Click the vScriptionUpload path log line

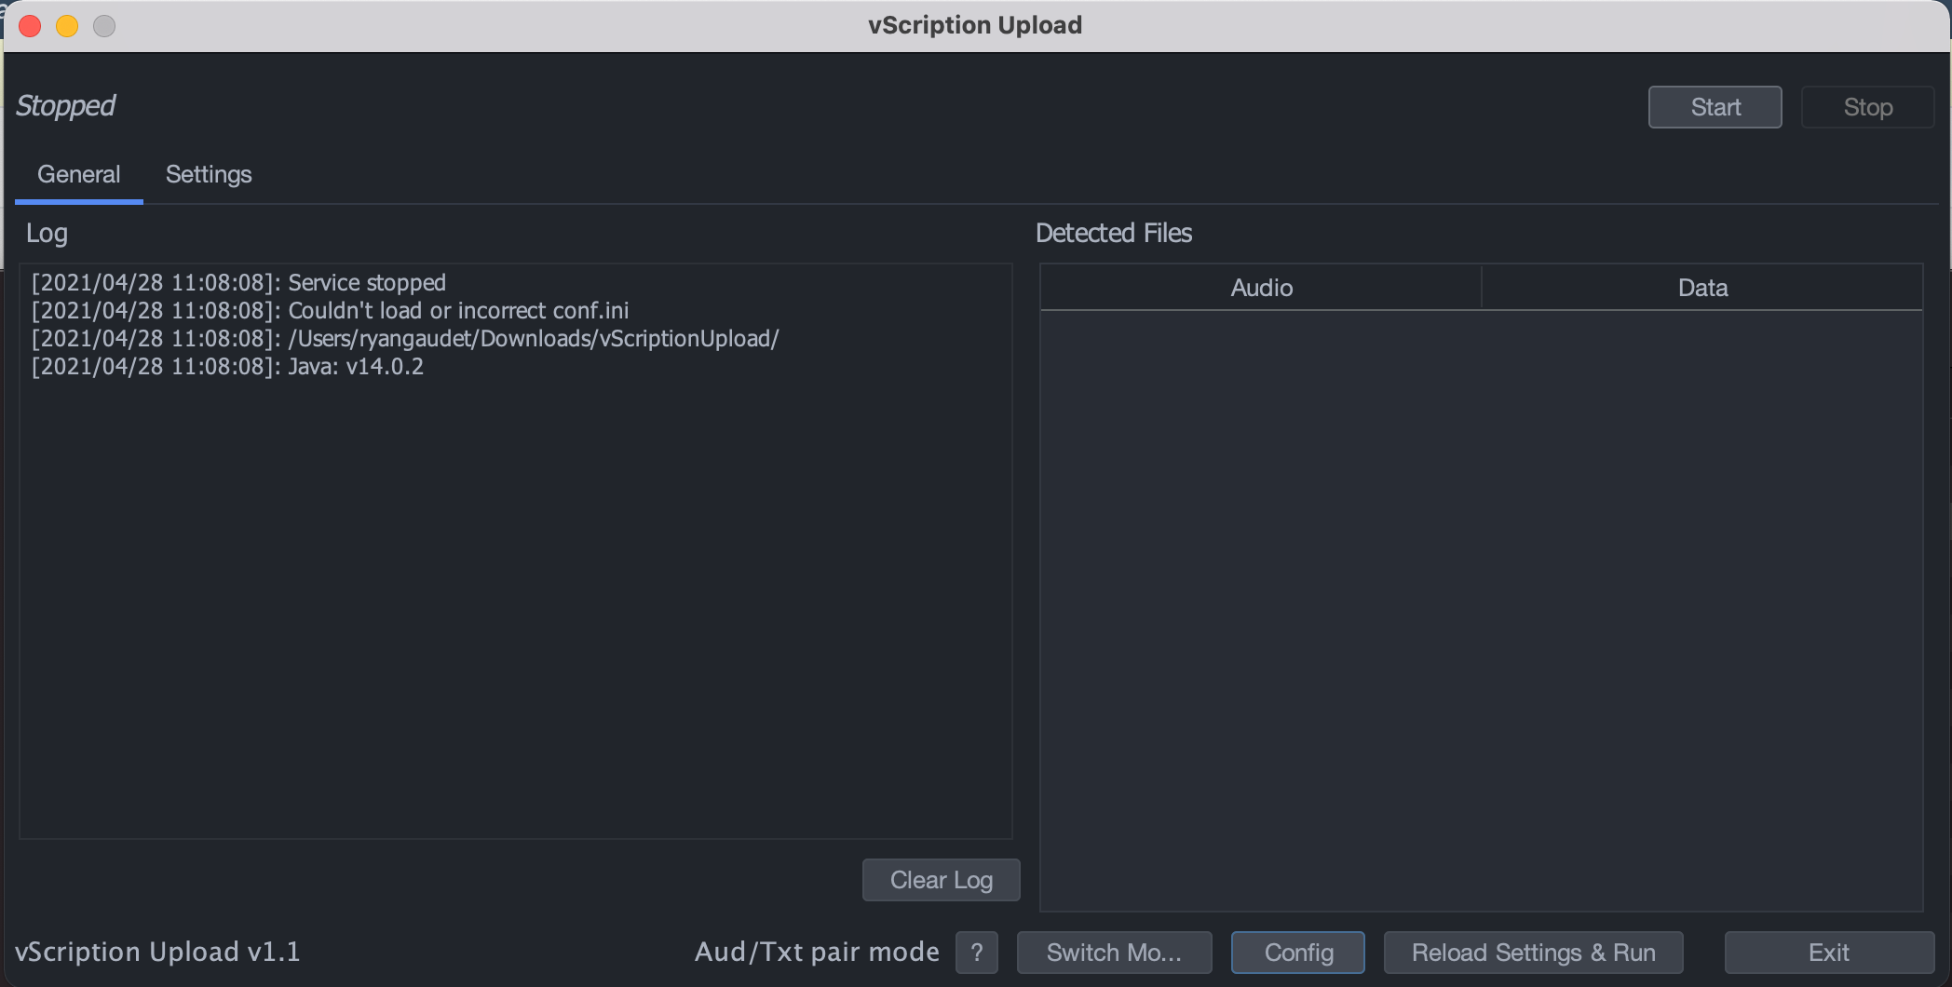point(405,338)
